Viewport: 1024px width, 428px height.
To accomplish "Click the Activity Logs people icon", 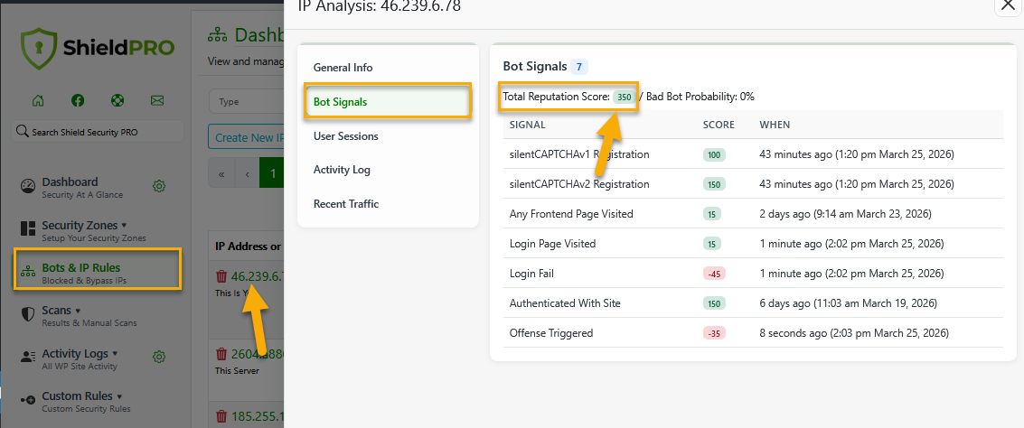I will point(28,357).
